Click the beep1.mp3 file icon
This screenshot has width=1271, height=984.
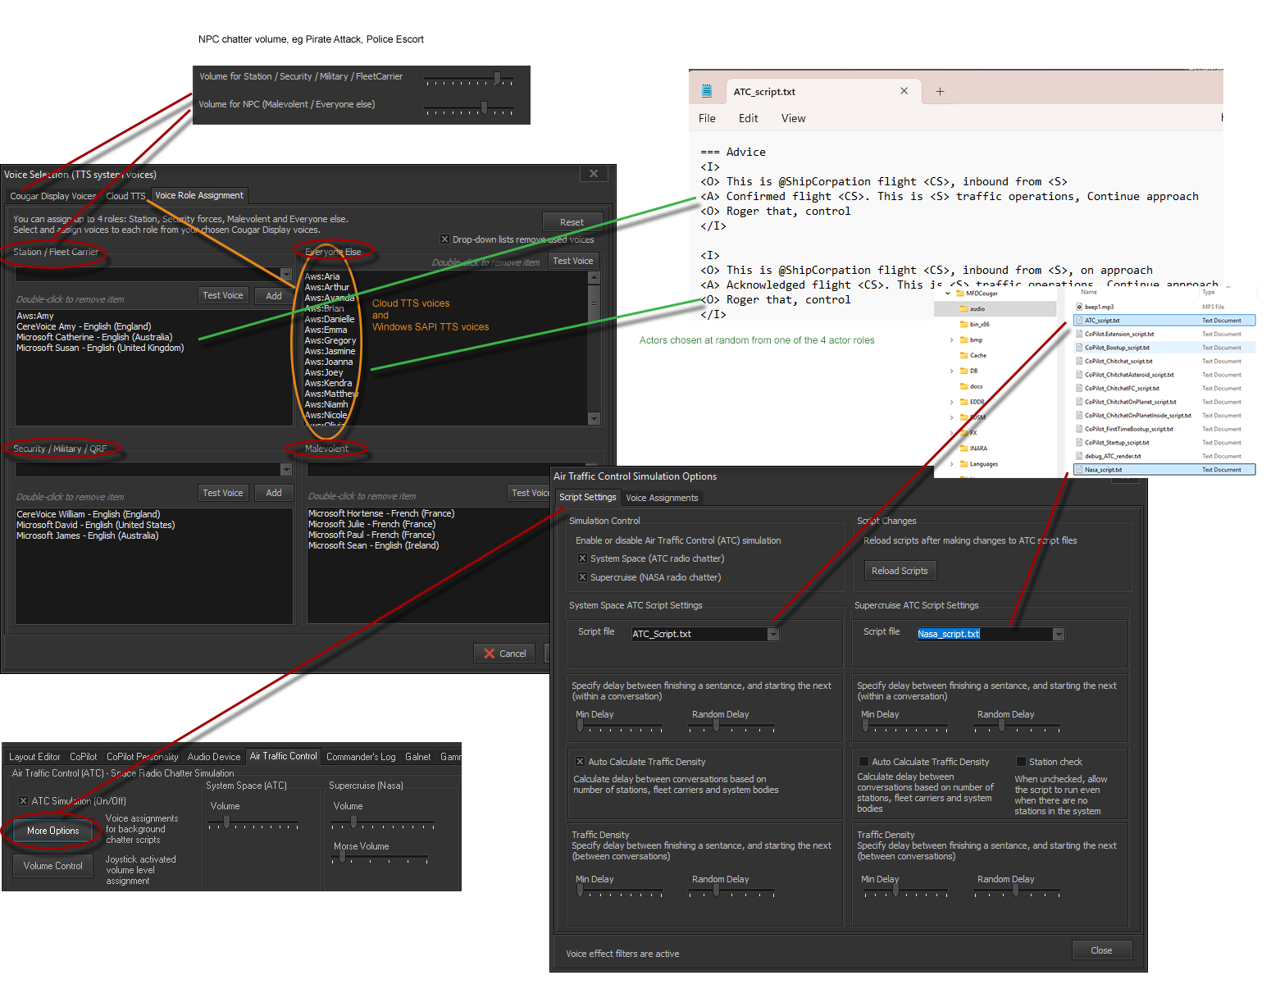click(x=1079, y=307)
